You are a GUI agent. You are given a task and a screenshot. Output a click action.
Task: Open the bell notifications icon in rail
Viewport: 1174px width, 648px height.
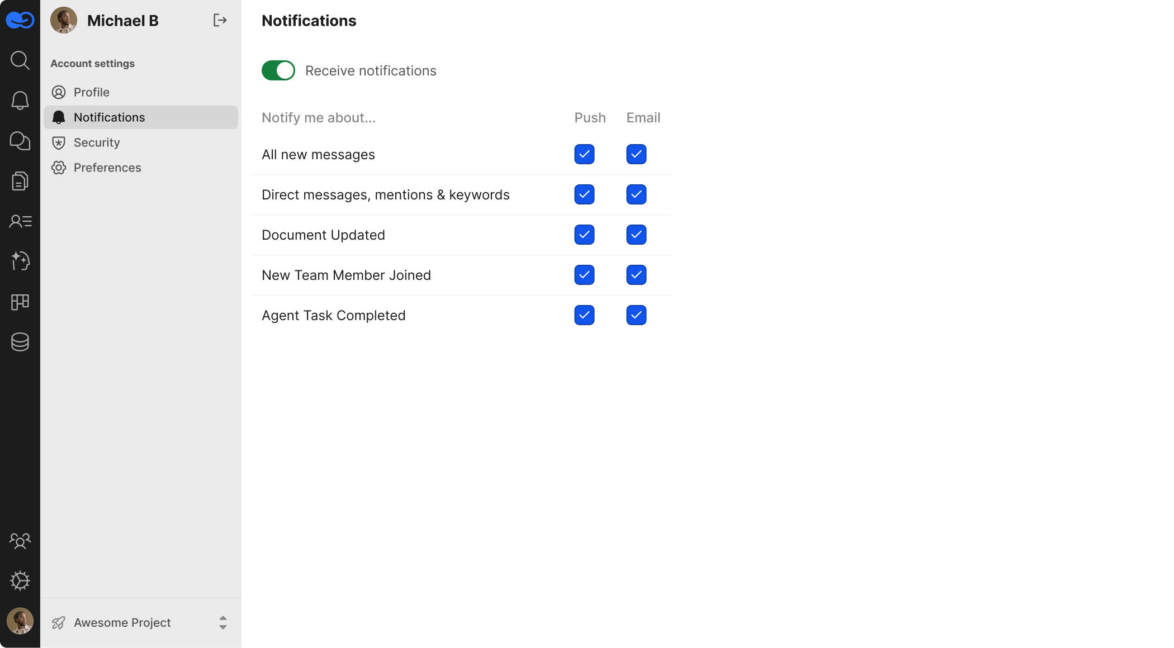click(20, 101)
